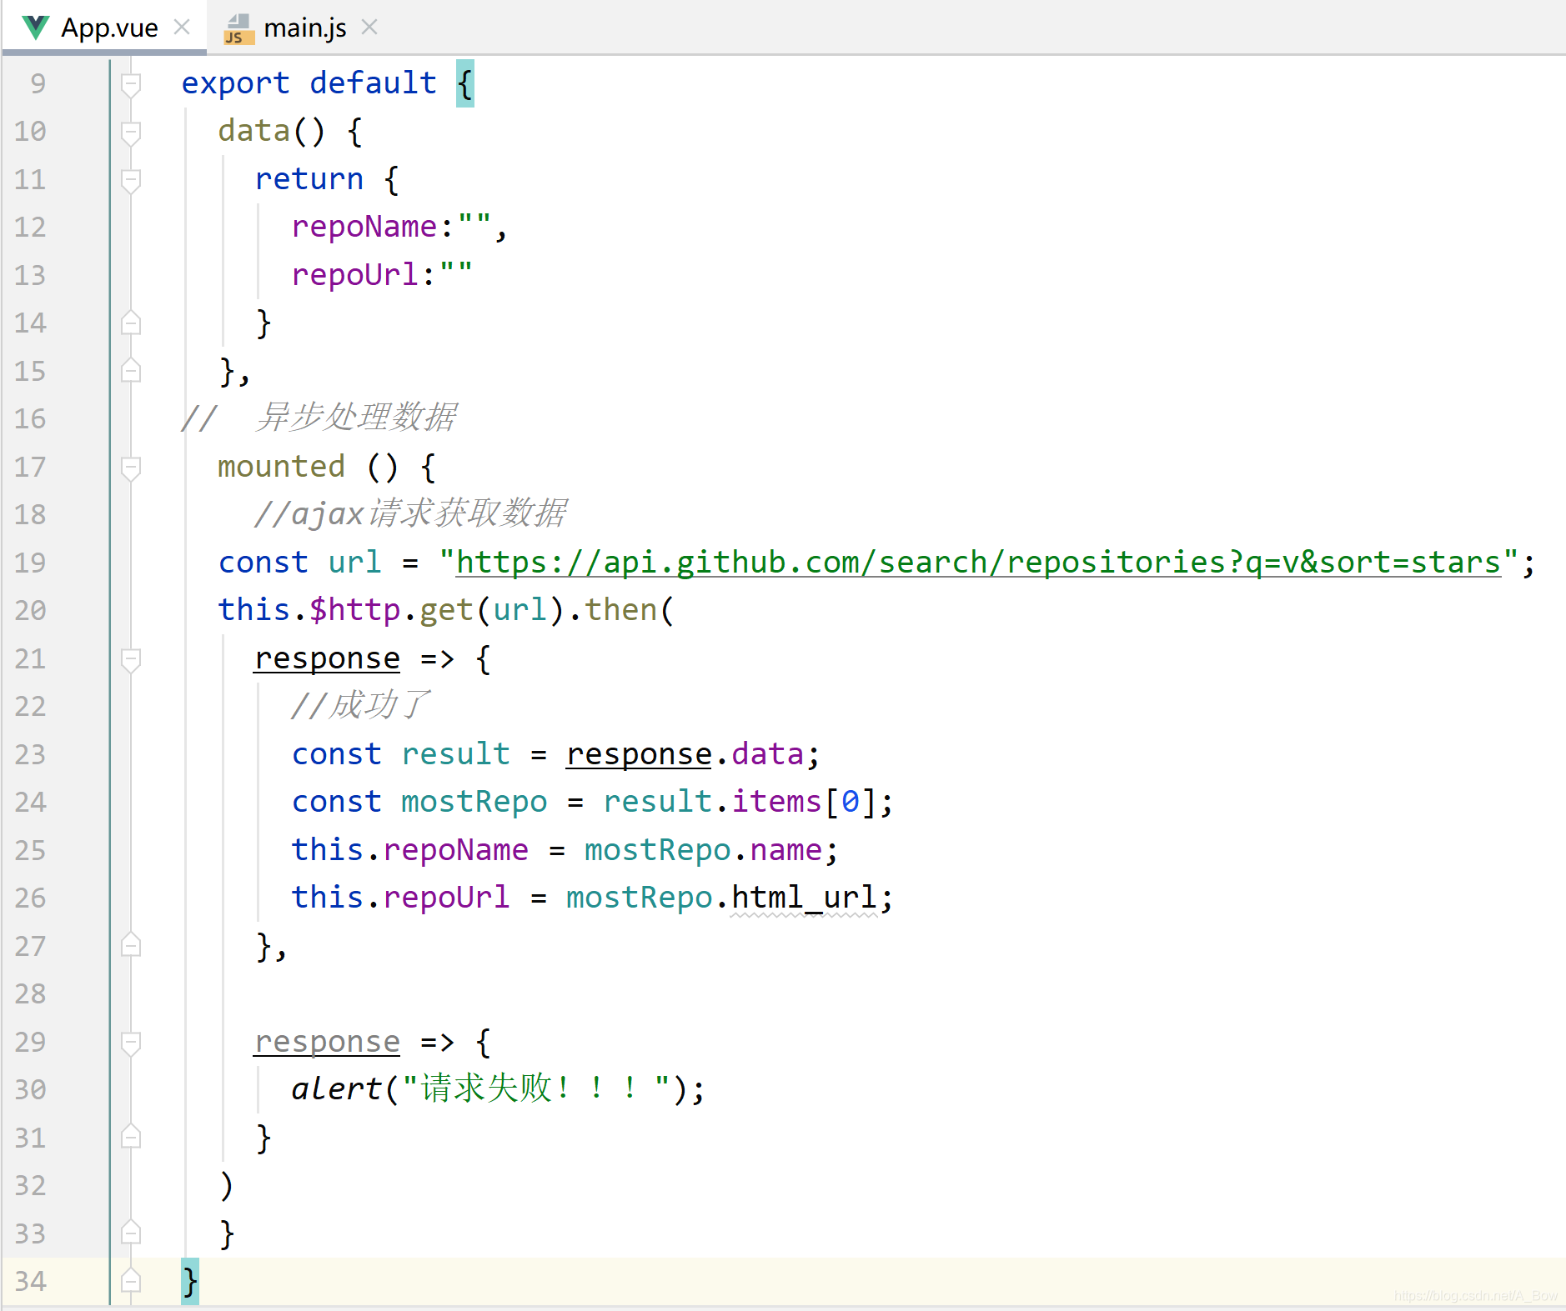Close the main.js tab
The height and width of the screenshot is (1311, 1566).
click(x=369, y=28)
